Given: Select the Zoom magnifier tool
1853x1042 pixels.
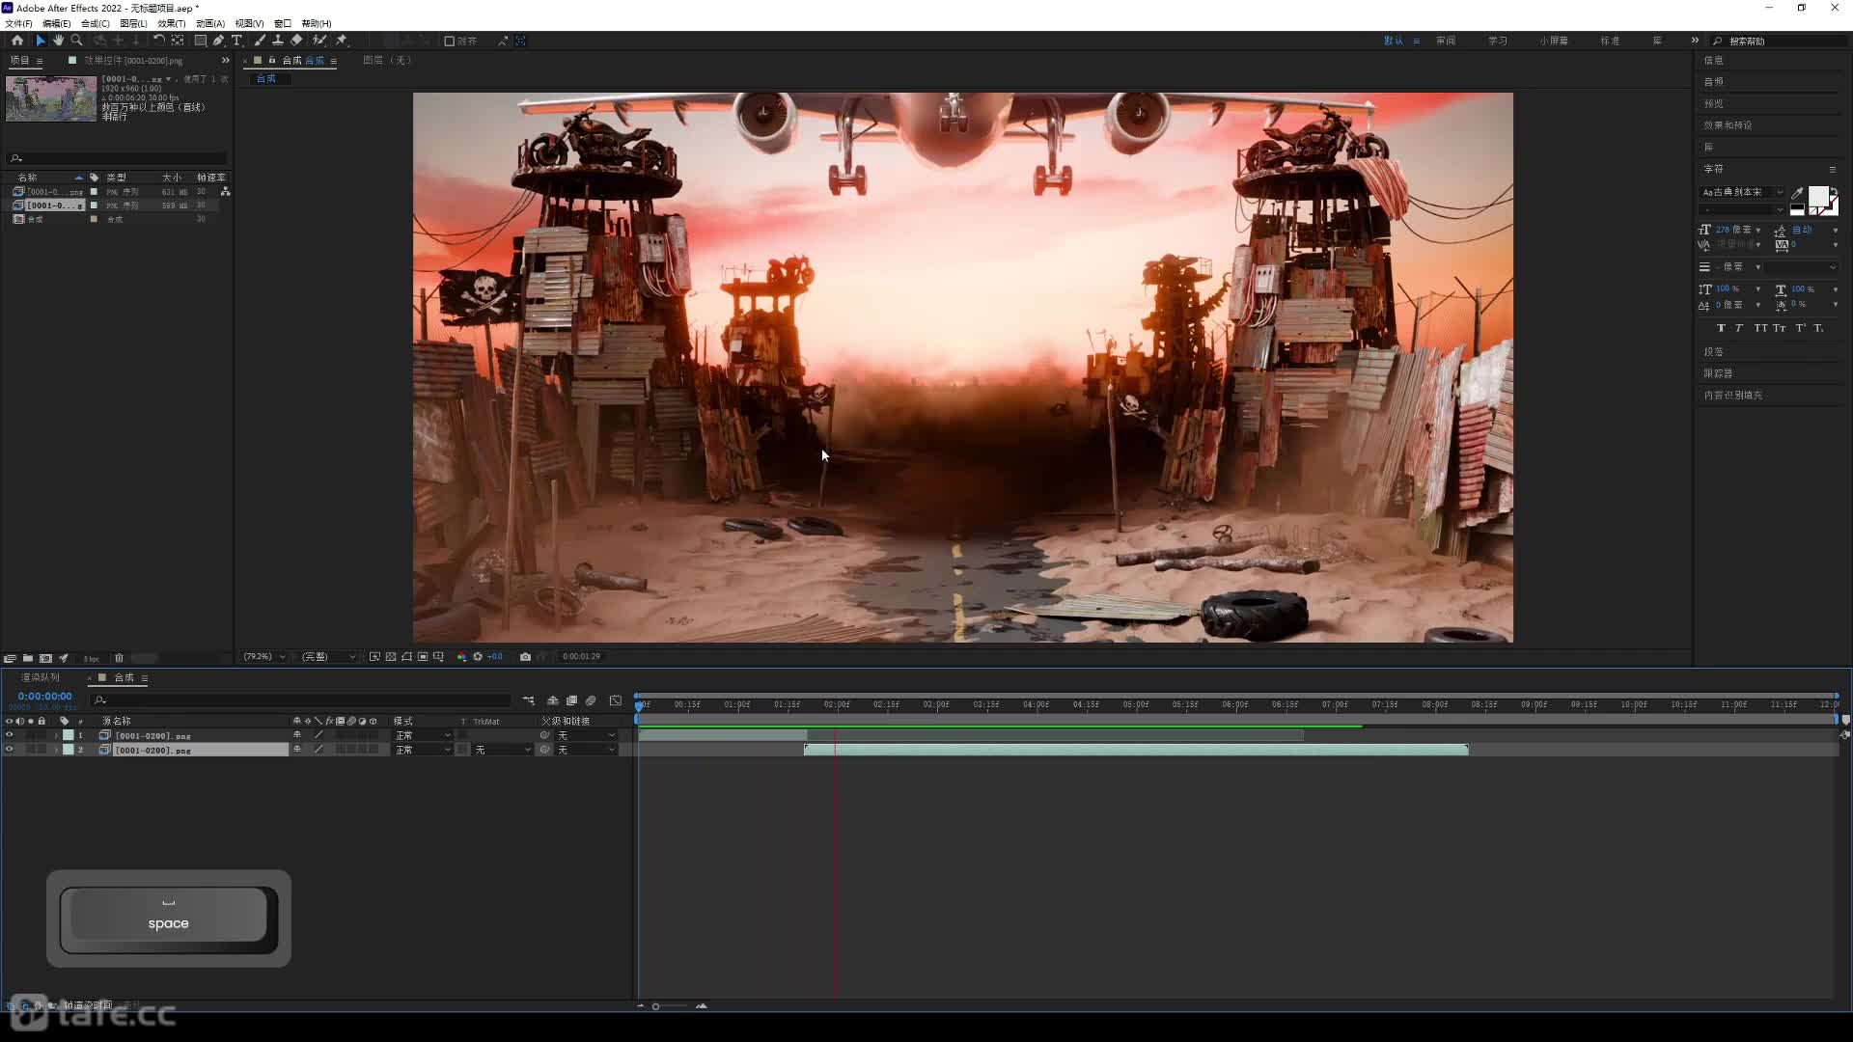Looking at the screenshot, I should tap(76, 41).
